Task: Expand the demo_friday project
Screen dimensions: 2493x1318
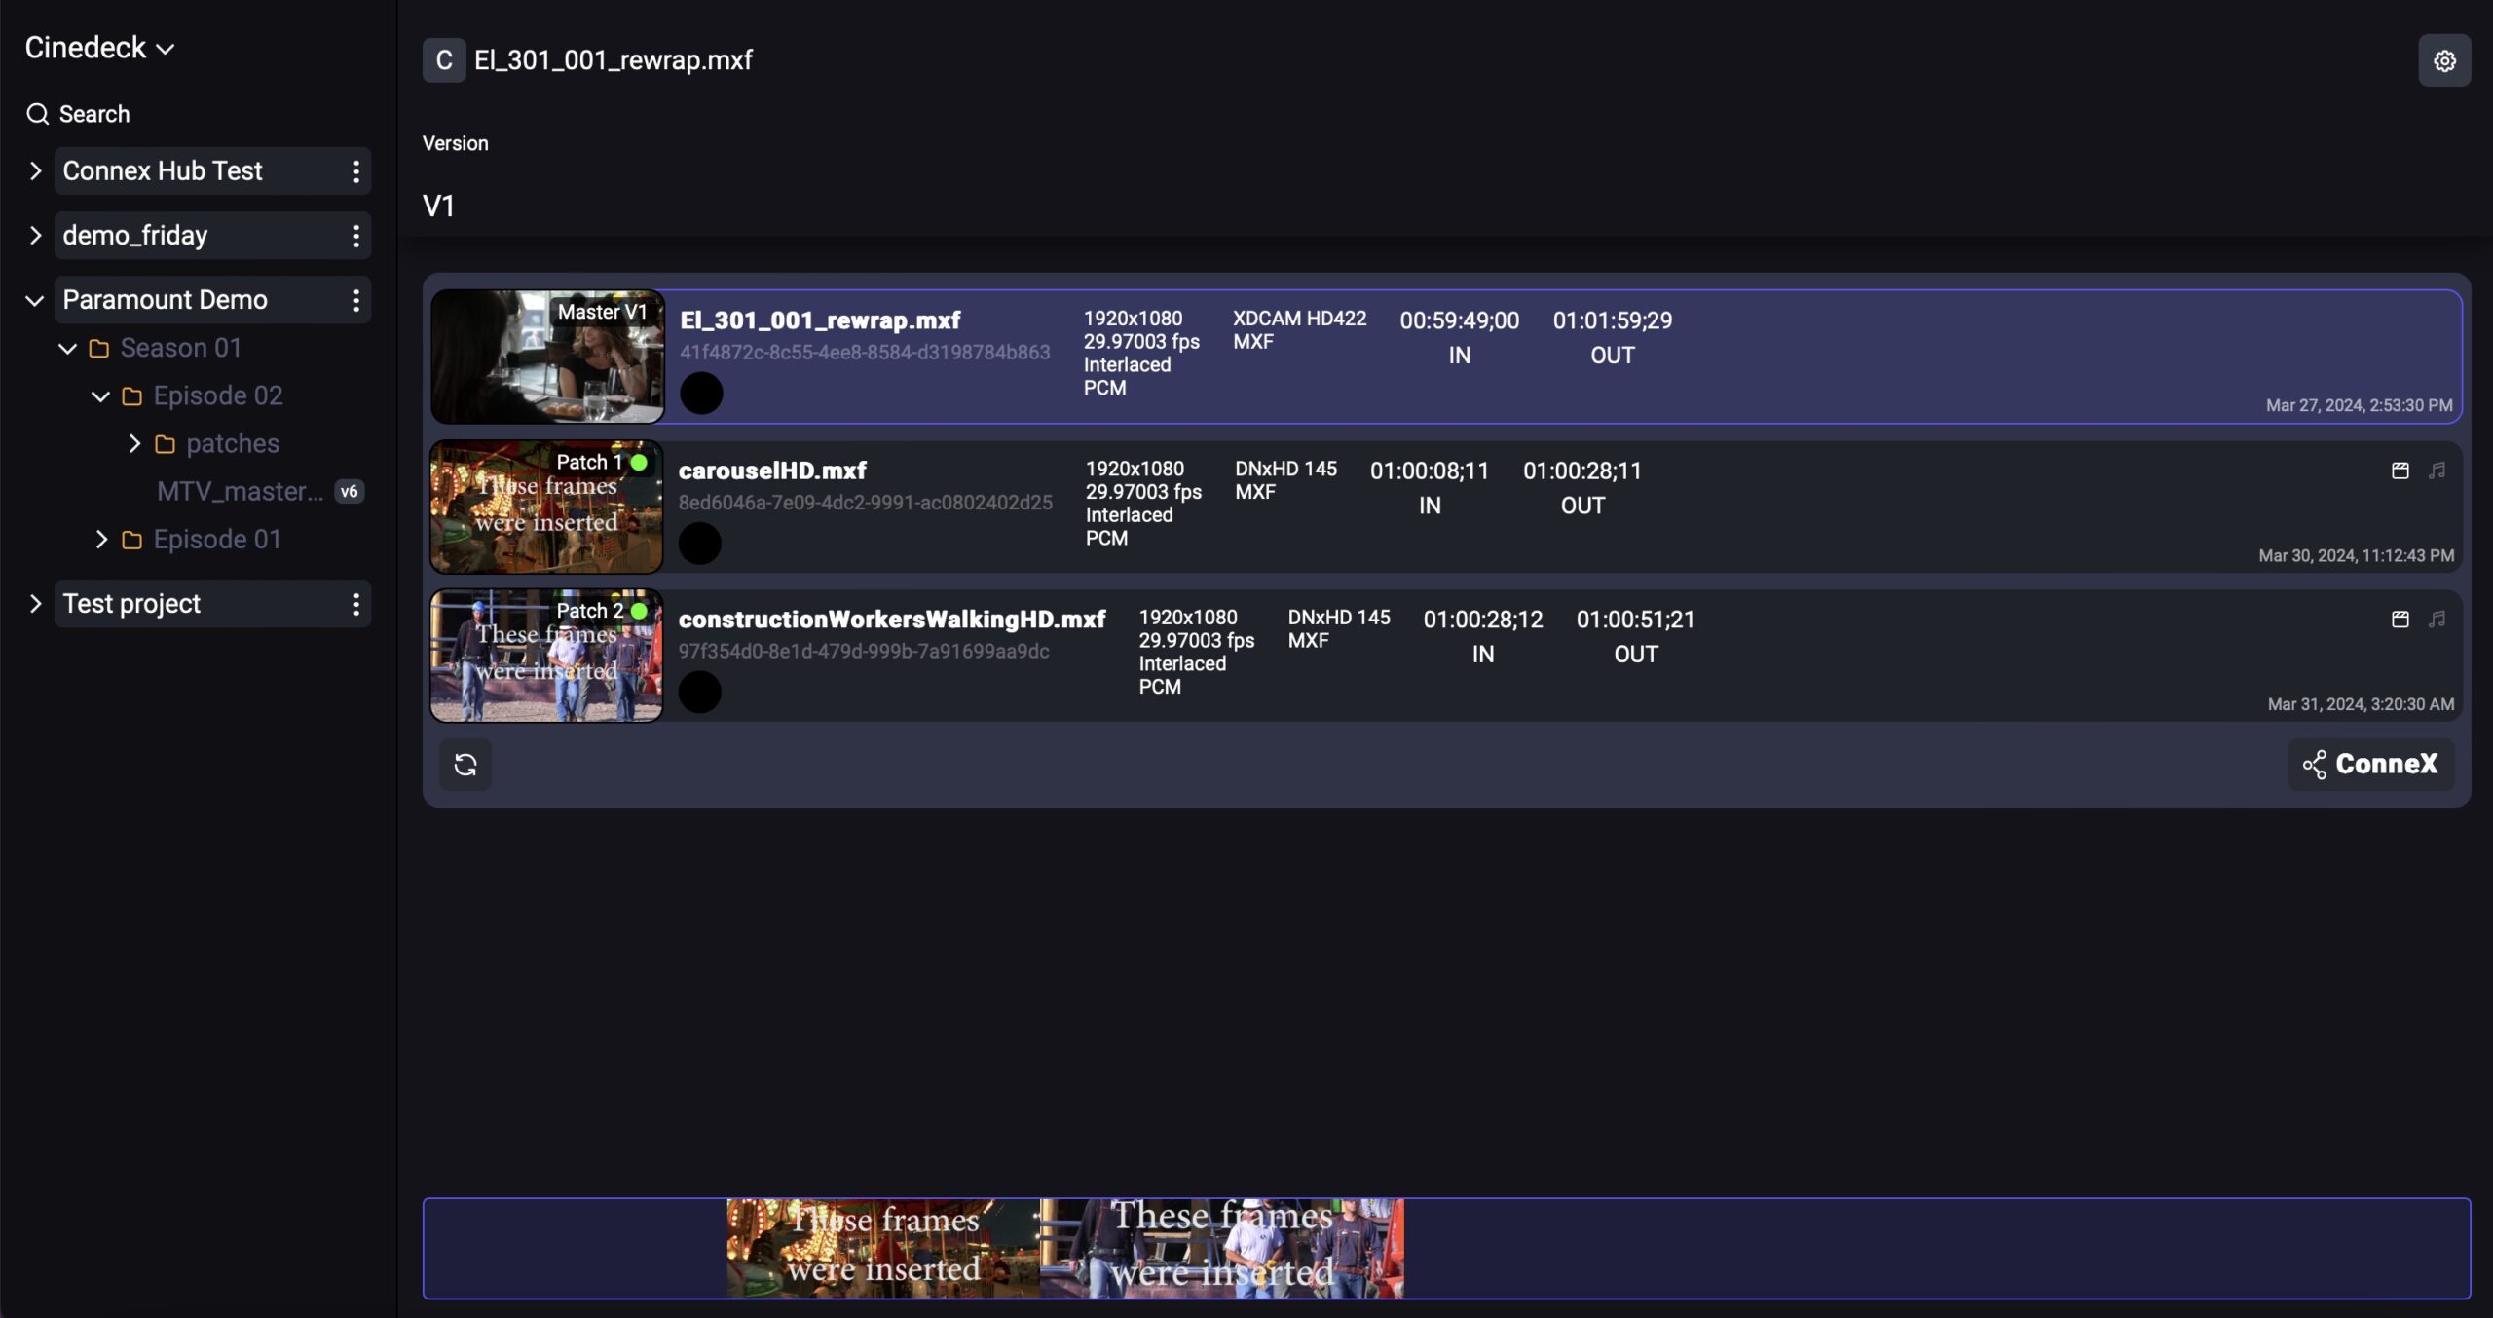Action: point(36,236)
